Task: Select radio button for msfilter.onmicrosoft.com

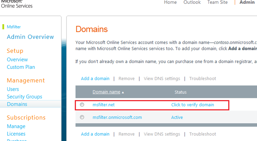Action: [82, 117]
